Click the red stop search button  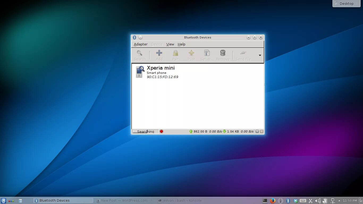click(x=161, y=131)
